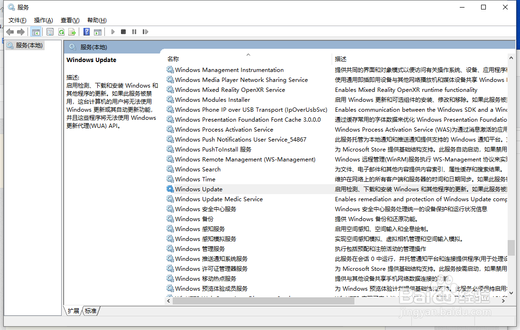Pause the service with the pause icon
The image size is (520, 330).
[134, 32]
